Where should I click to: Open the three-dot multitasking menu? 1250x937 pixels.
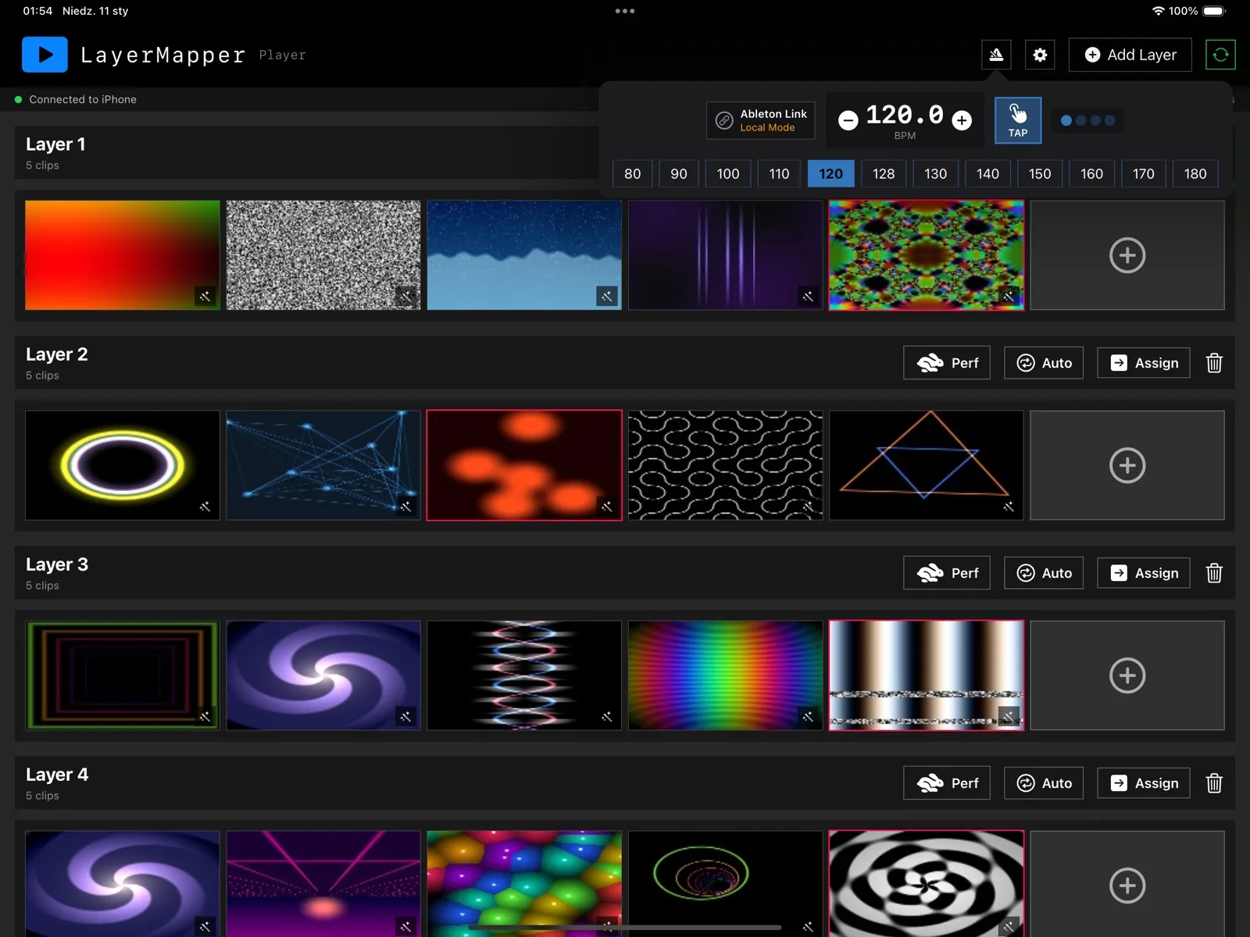click(x=625, y=11)
